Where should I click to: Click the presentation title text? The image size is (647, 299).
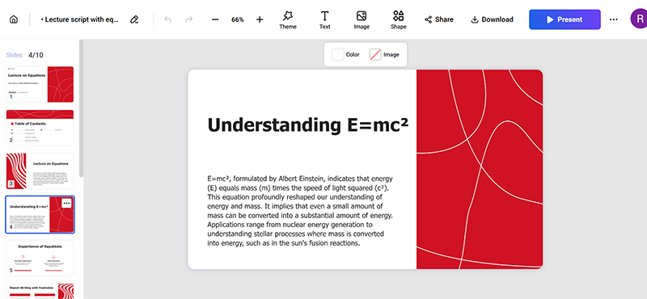click(79, 19)
